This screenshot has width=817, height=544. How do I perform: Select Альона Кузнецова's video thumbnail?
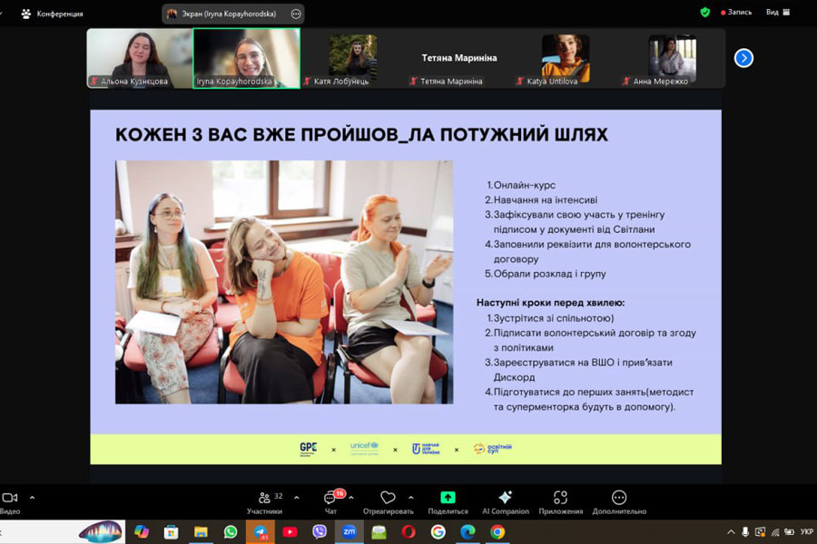pyautogui.click(x=139, y=57)
